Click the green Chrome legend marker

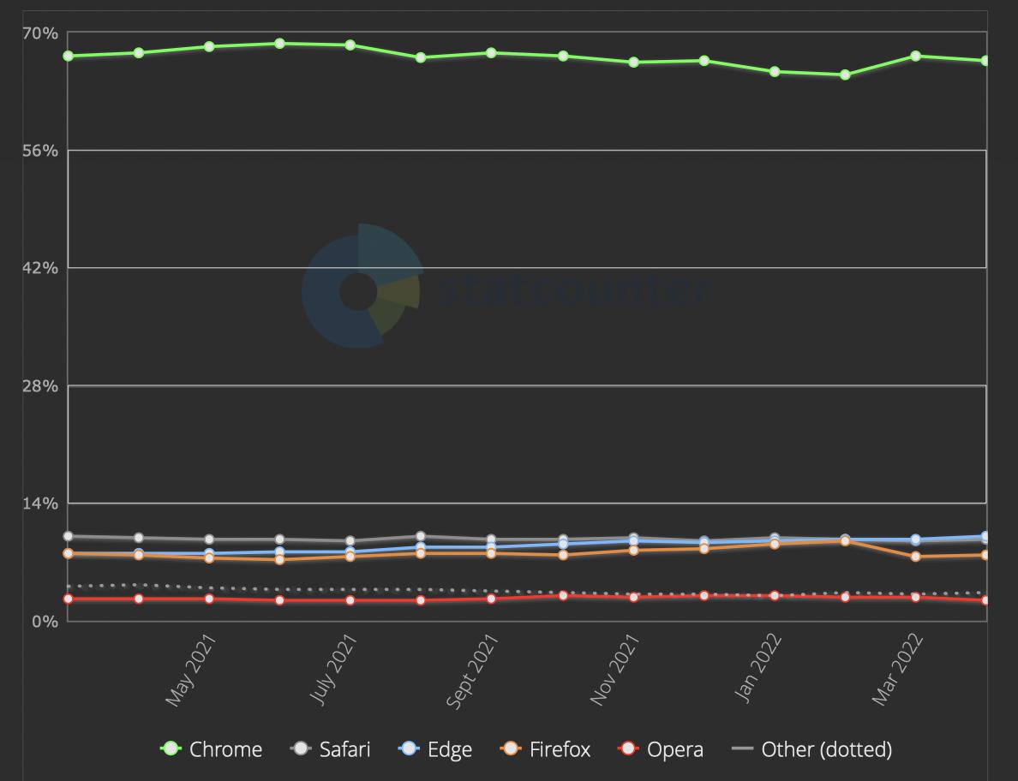[171, 749]
